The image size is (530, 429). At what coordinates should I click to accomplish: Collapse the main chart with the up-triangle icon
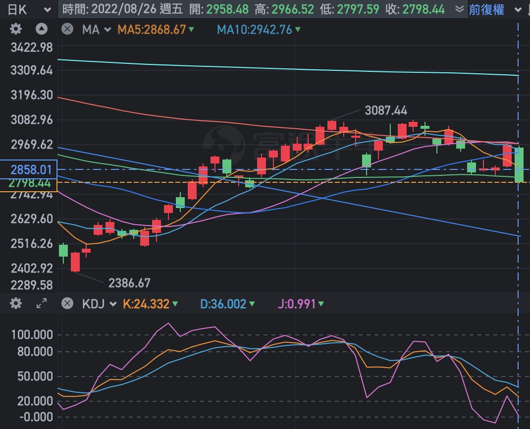point(42,29)
